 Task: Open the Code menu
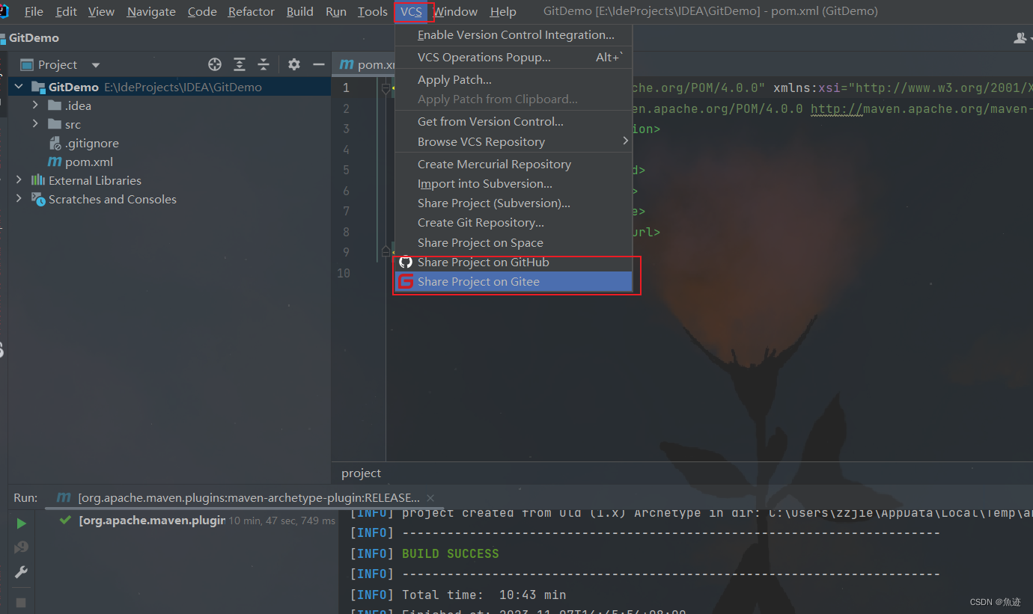202,11
